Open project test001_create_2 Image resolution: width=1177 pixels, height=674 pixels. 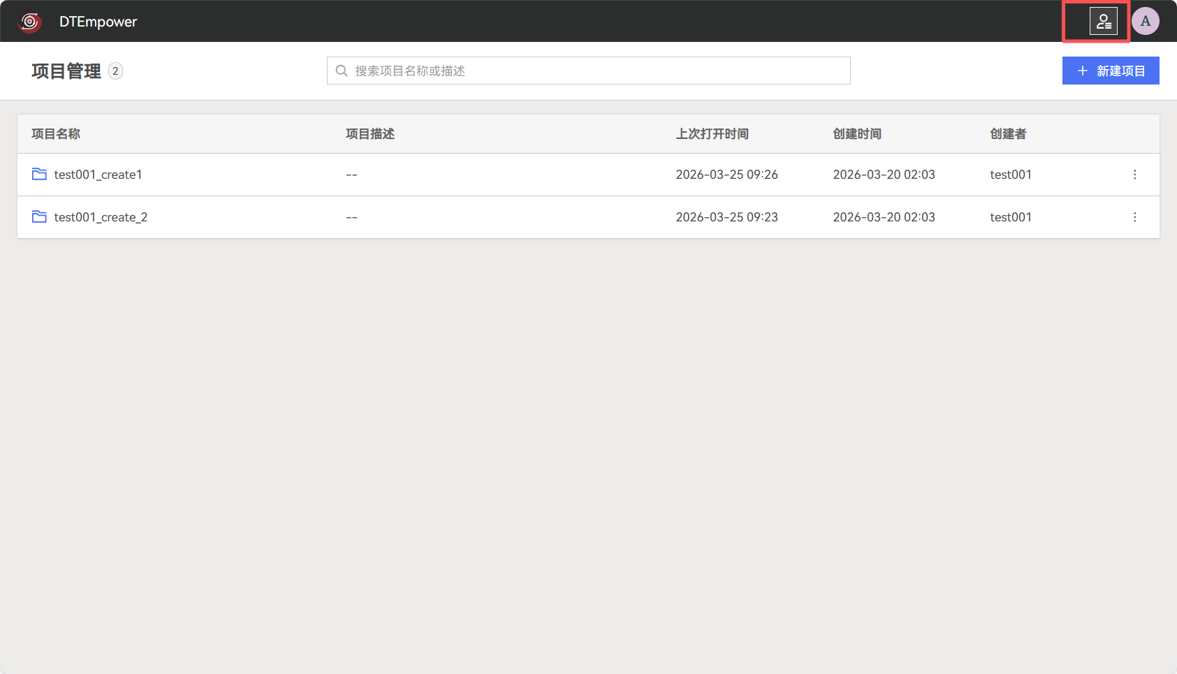pyautogui.click(x=101, y=217)
